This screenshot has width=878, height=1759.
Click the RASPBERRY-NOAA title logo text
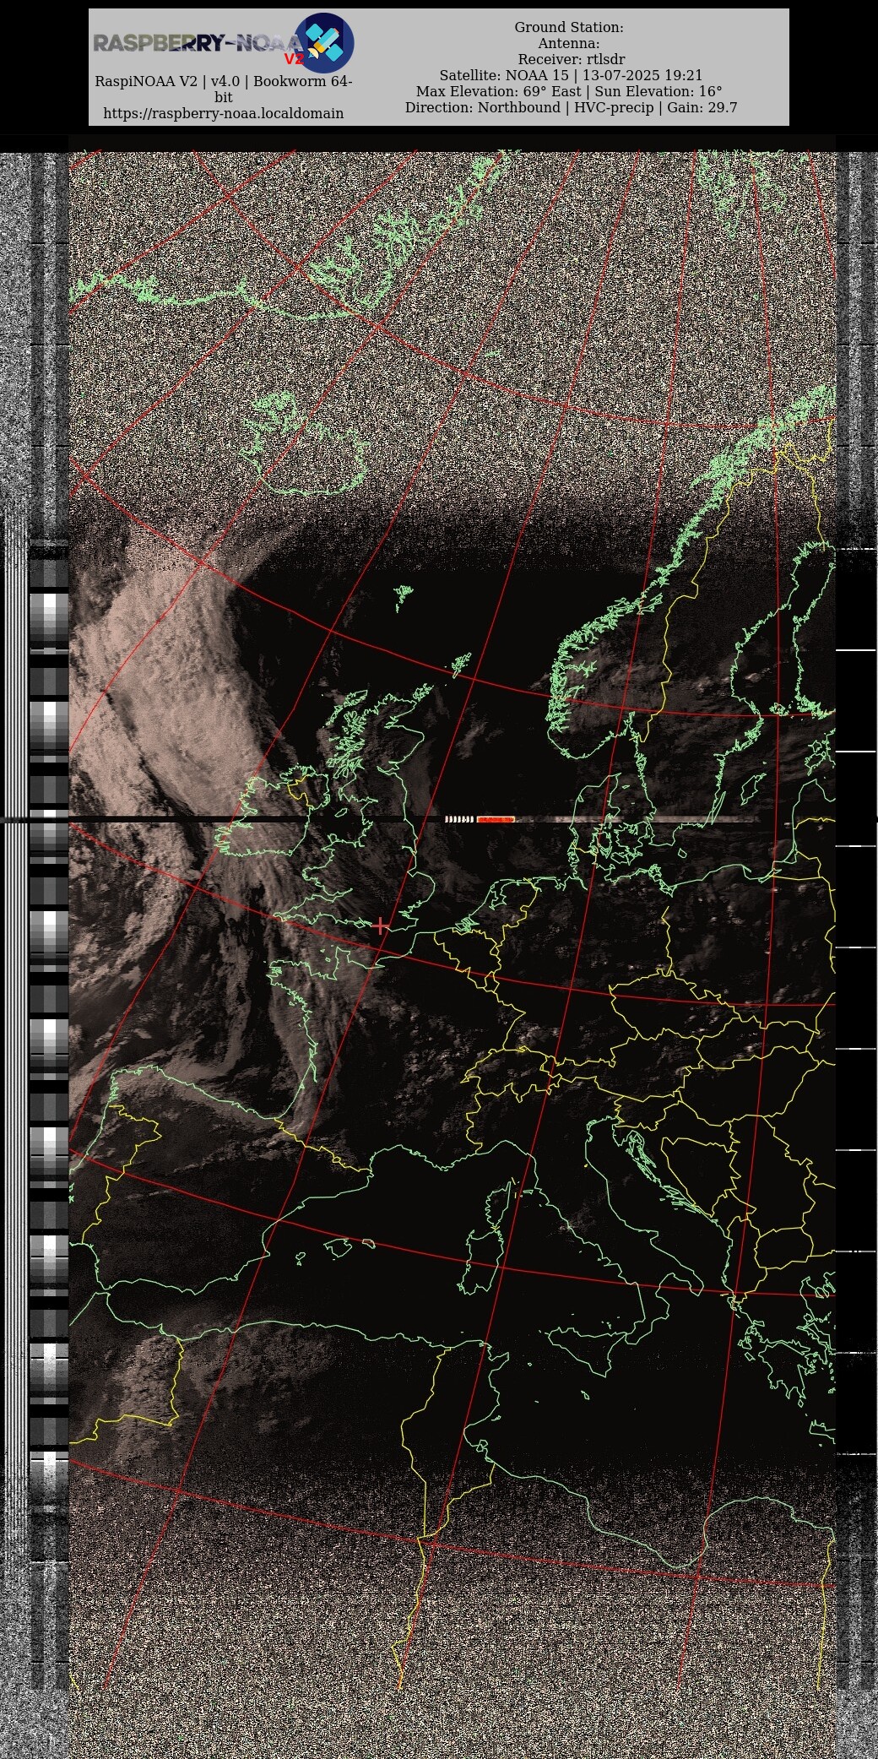[x=198, y=44]
